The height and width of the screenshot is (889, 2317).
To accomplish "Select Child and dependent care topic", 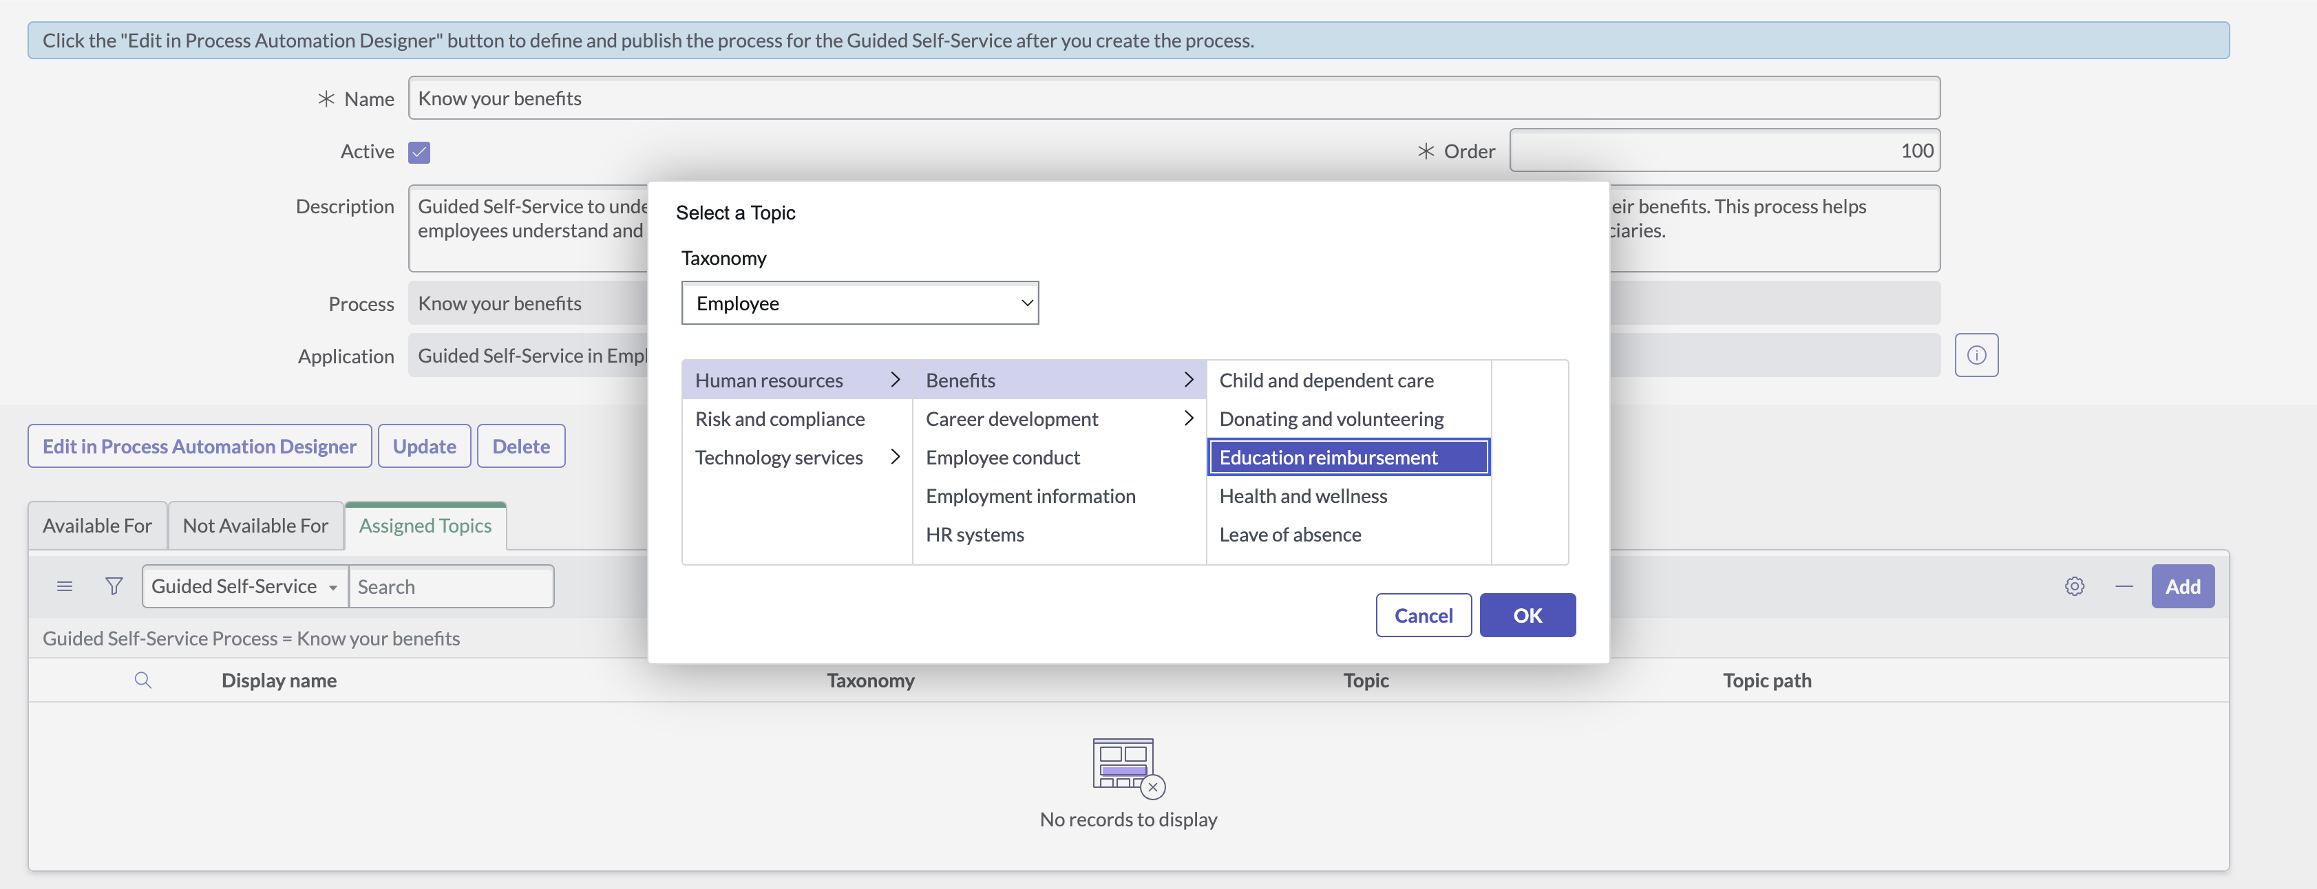I will coord(1348,381).
